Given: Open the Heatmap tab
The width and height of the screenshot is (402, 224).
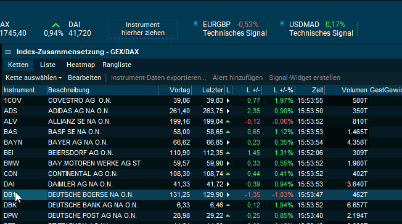Looking at the screenshot, I should (x=81, y=65).
